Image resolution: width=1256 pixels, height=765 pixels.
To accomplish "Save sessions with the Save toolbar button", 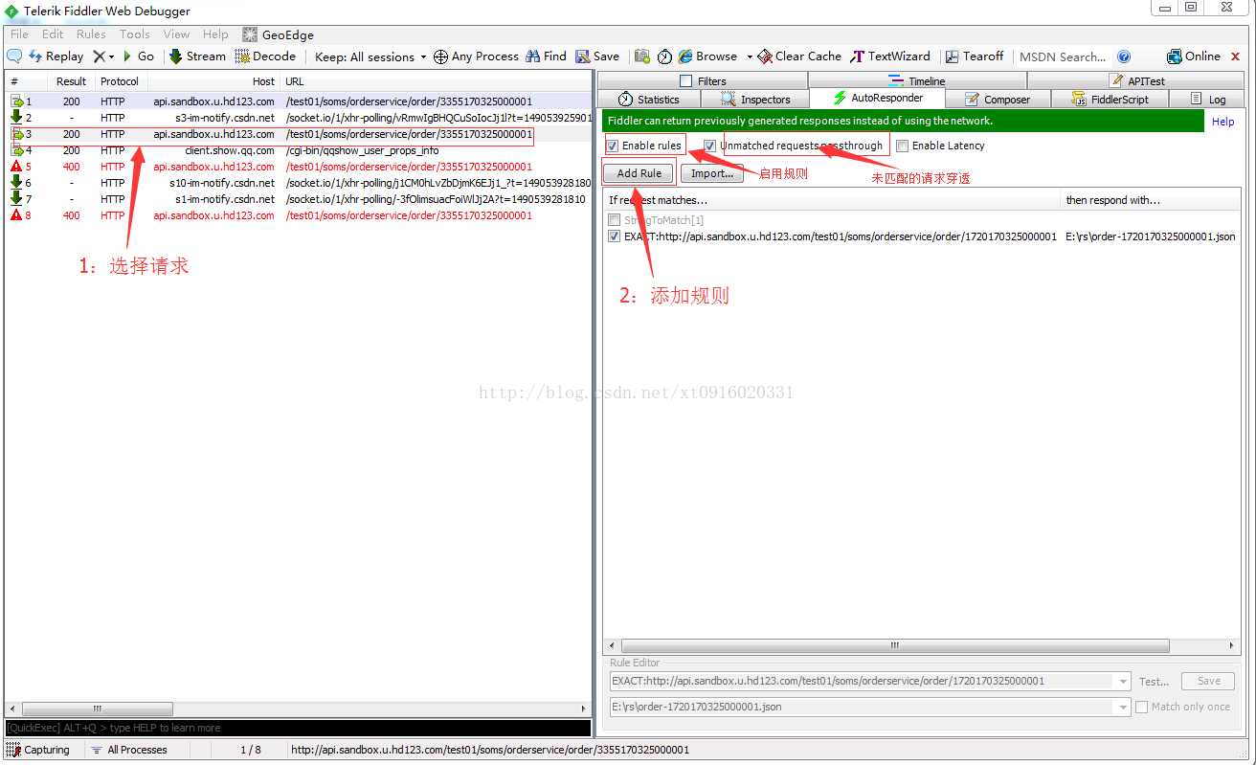I will click(597, 56).
